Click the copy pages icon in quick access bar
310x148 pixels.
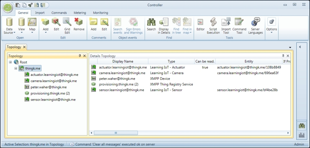click(24, 5)
